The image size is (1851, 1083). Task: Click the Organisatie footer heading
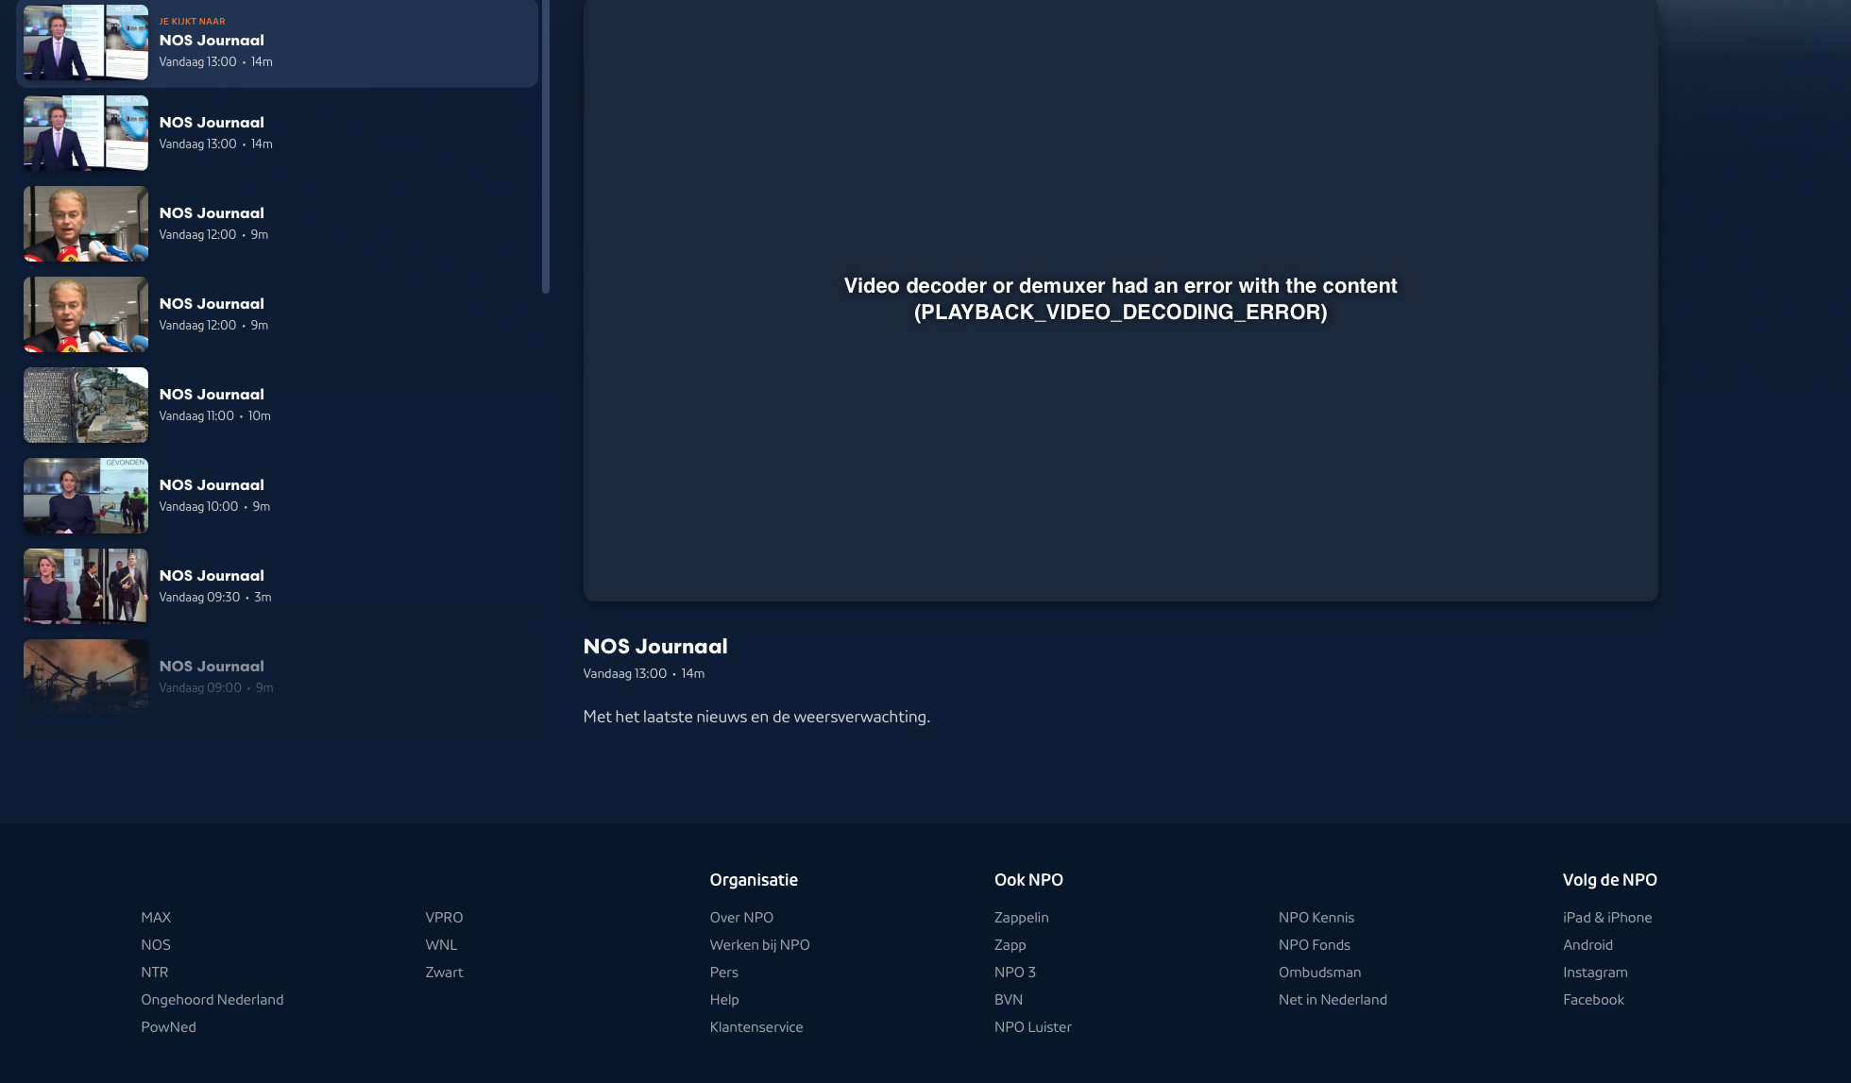click(x=754, y=880)
